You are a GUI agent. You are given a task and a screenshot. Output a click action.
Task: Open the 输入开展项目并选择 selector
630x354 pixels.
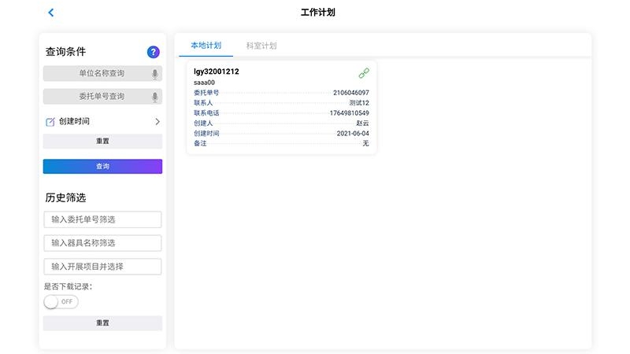coord(102,267)
